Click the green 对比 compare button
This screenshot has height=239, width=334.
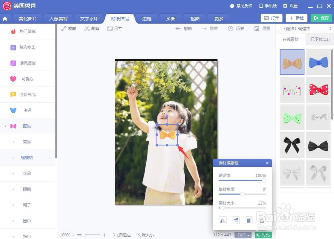click(263, 235)
